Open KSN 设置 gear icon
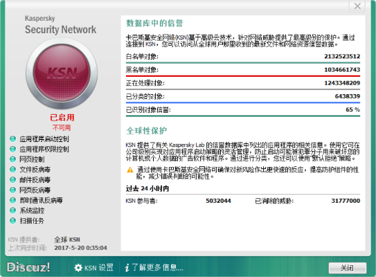 (x=78, y=267)
